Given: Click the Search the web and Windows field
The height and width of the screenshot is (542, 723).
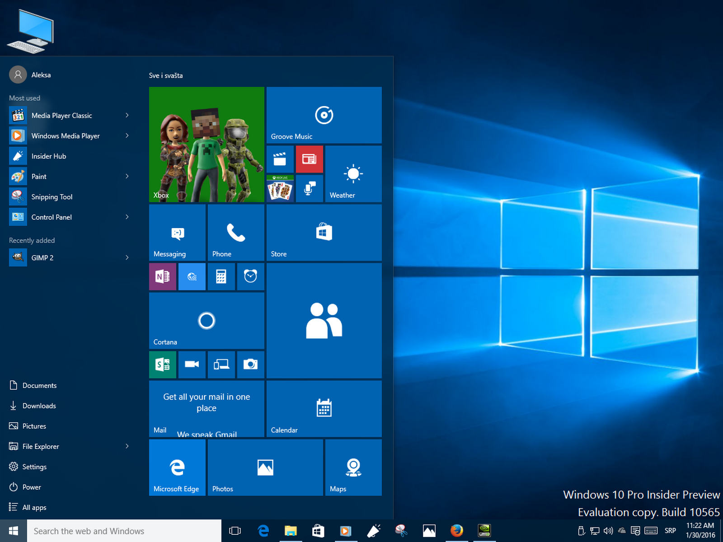Looking at the screenshot, I should 122,531.
